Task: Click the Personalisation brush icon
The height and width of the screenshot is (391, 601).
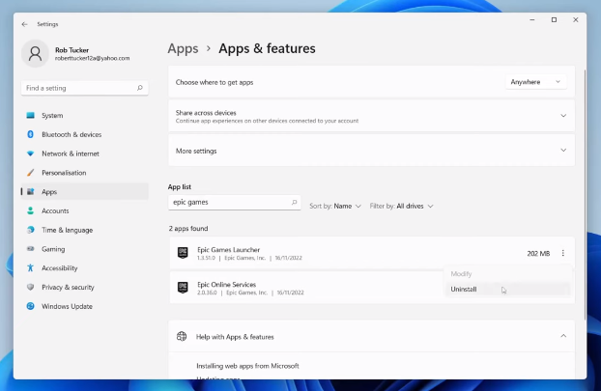Action: (x=30, y=173)
